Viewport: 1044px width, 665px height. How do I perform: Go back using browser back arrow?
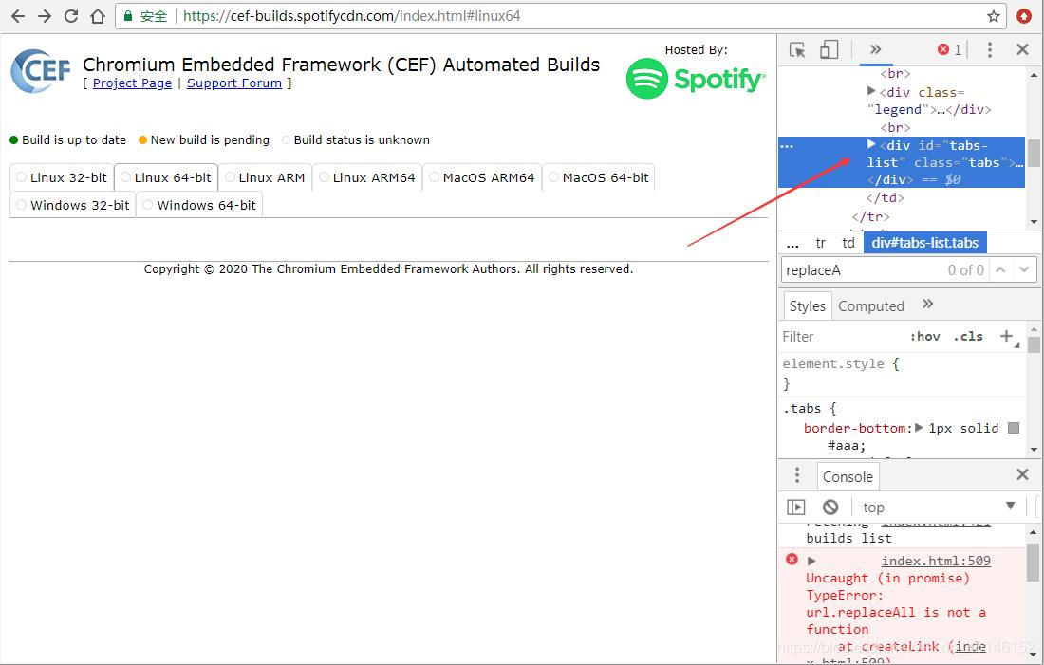click(18, 16)
